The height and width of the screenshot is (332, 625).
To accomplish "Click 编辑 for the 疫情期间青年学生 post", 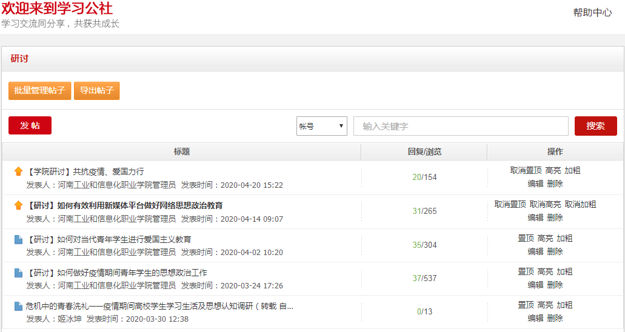I will point(535,285).
